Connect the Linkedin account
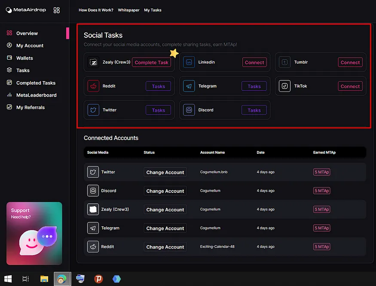 [x=254, y=62]
